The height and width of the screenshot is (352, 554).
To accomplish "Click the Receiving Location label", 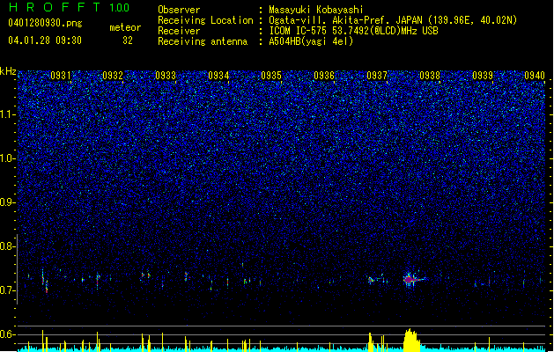I will [x=205, y=20].
